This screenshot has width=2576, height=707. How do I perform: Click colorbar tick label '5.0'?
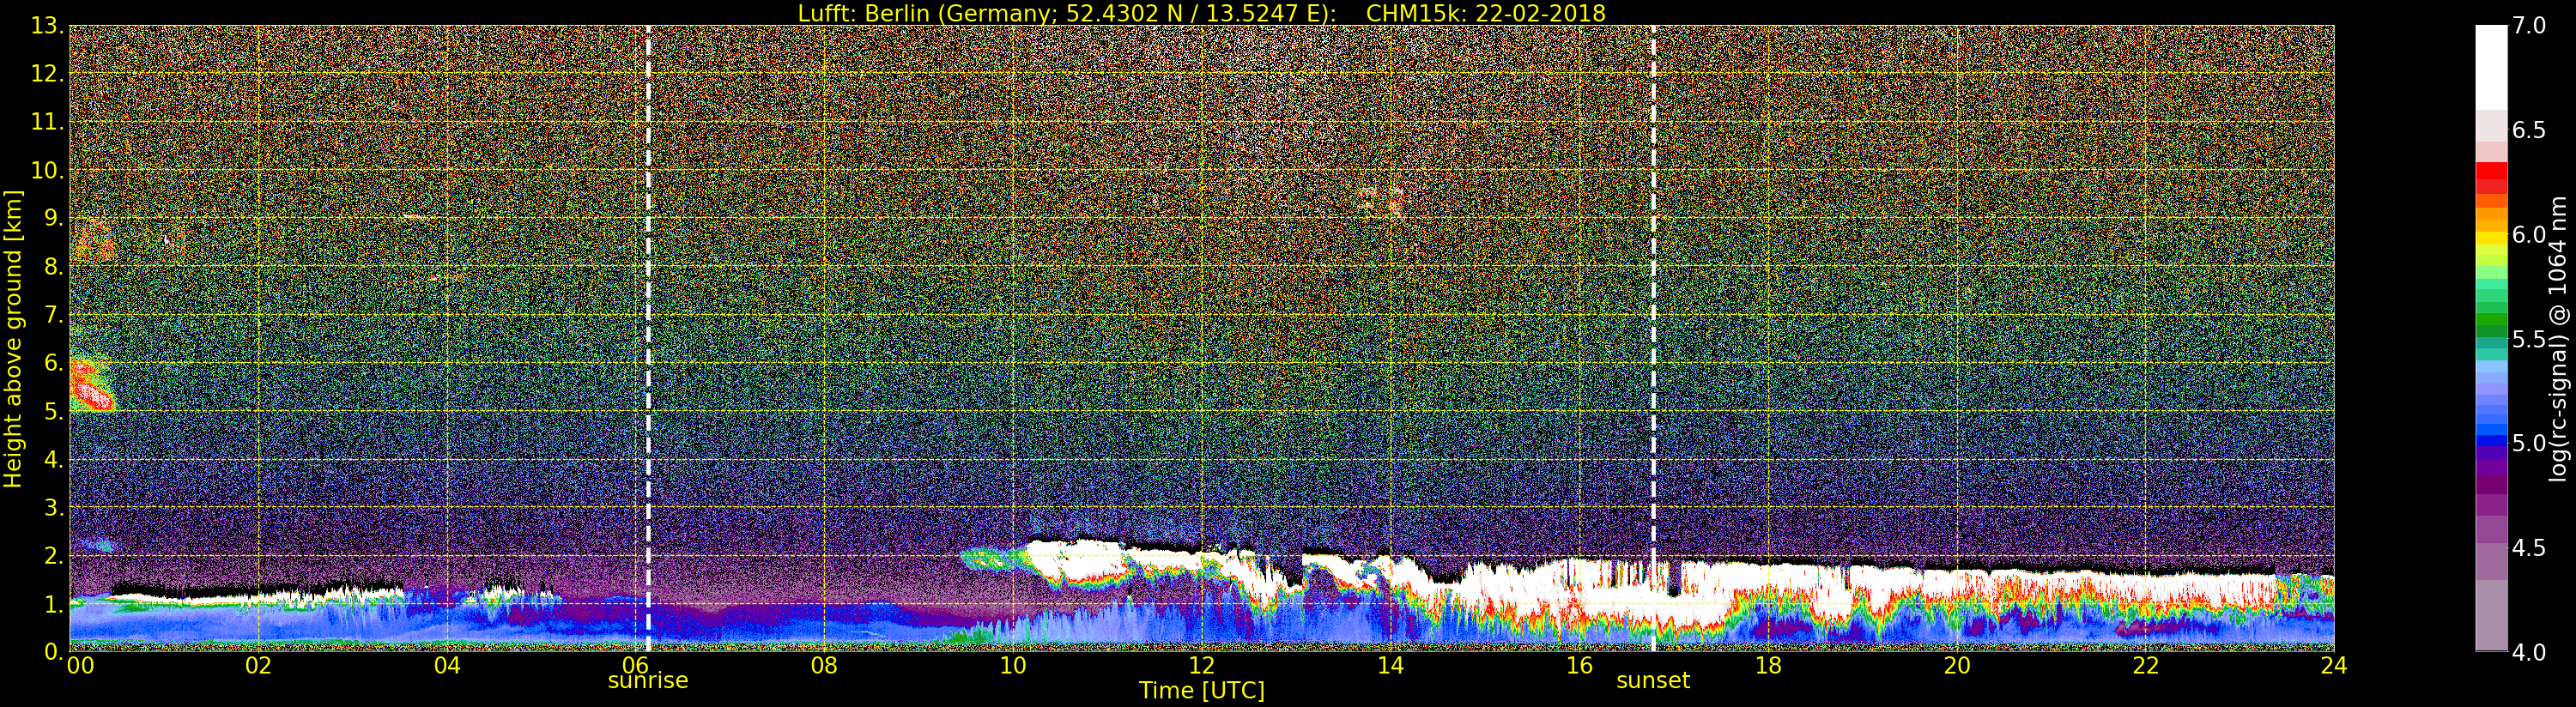tap(2529, 443)
